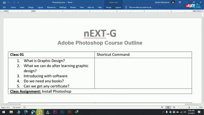The height and width of the screenshot is (115, 204).
Task: Click 'What is Graphic Design?' list item
Action: (44, 61)
